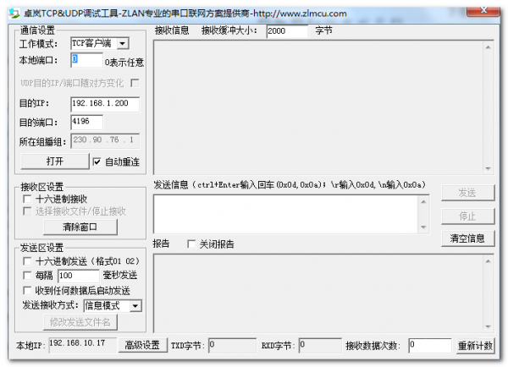Click the send box scroll down arrow
This screenshot has height=367, width=508.
click(423, 227)
